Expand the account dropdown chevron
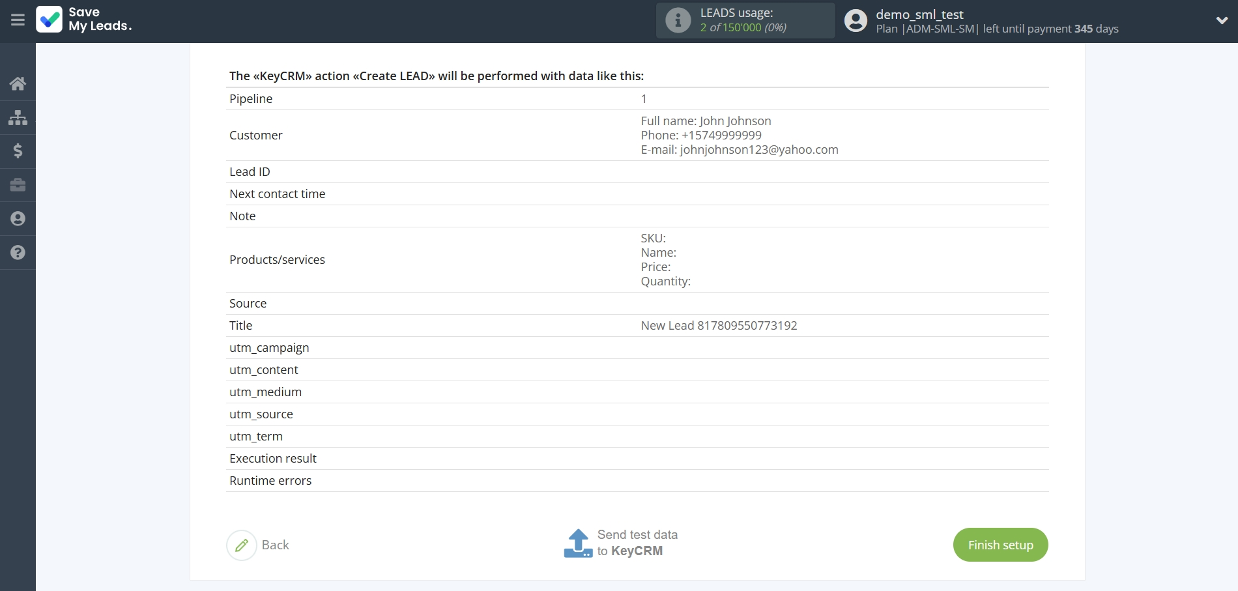The image size is (1238, 591). (x=1222, y=20)
